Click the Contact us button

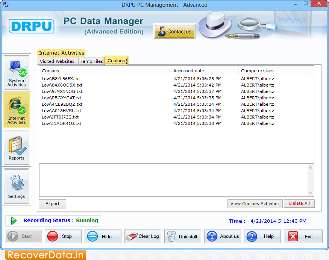175,31
